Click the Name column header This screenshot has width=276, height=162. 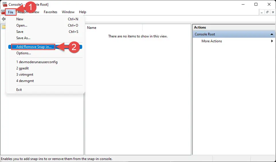pos(114,28)
